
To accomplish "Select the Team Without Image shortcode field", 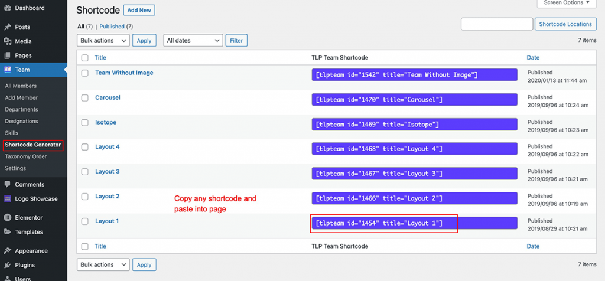I will (x=414, y=75).
